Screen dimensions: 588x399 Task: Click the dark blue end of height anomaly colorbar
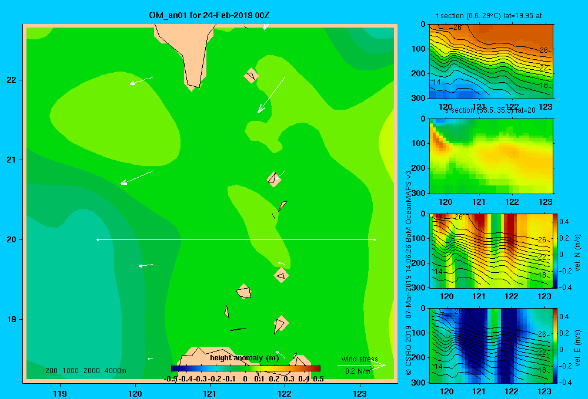[x=175, y=368]
